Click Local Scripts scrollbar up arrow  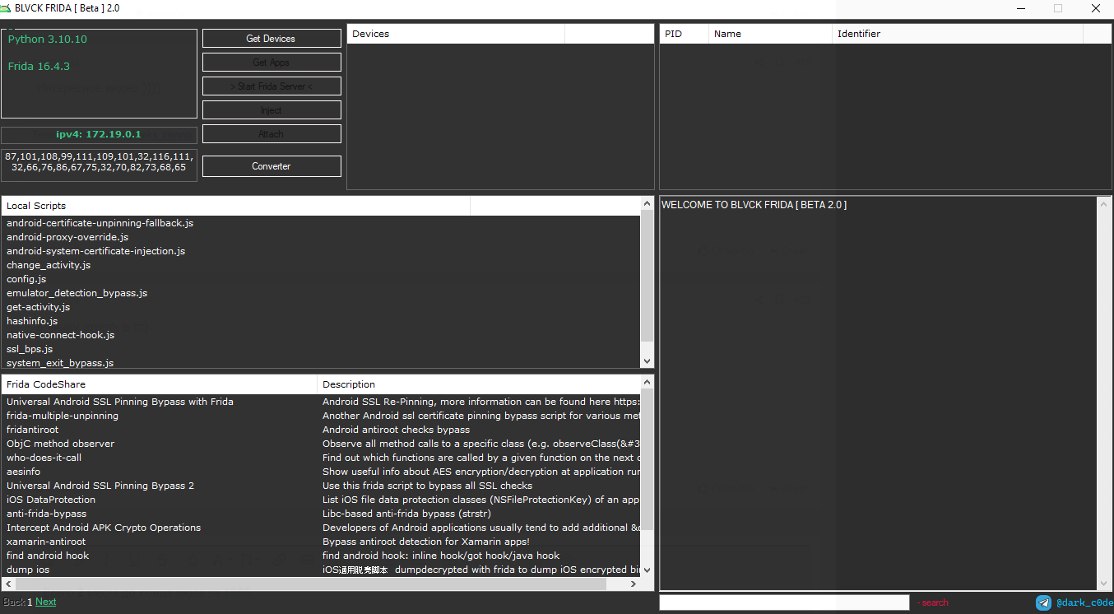click(647, 203)
